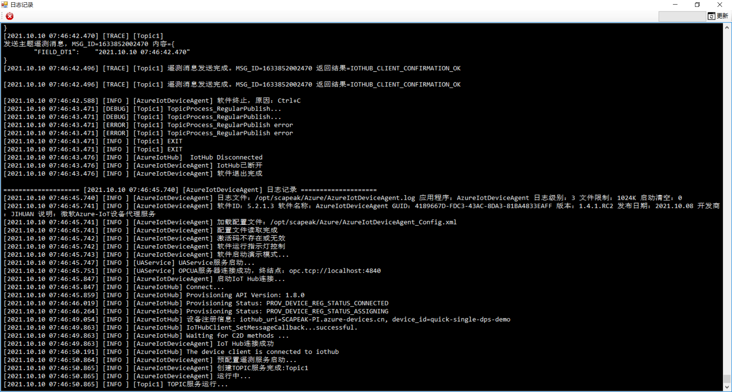This screenshot has height=392, width=732.
Task: Click the vertical scrollbar thumb
Action: 727,379
